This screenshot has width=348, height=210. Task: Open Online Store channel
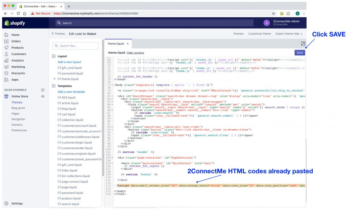[x=20, y=96]
